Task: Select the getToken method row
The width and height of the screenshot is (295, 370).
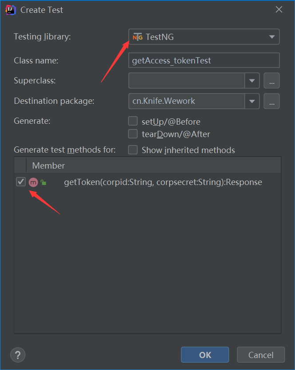Action: 163,182
